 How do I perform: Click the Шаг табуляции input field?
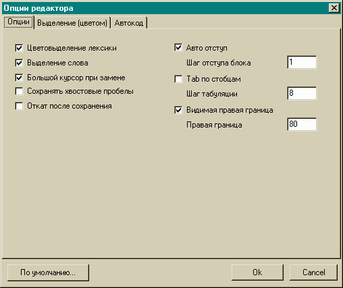[x=302, y=93]
